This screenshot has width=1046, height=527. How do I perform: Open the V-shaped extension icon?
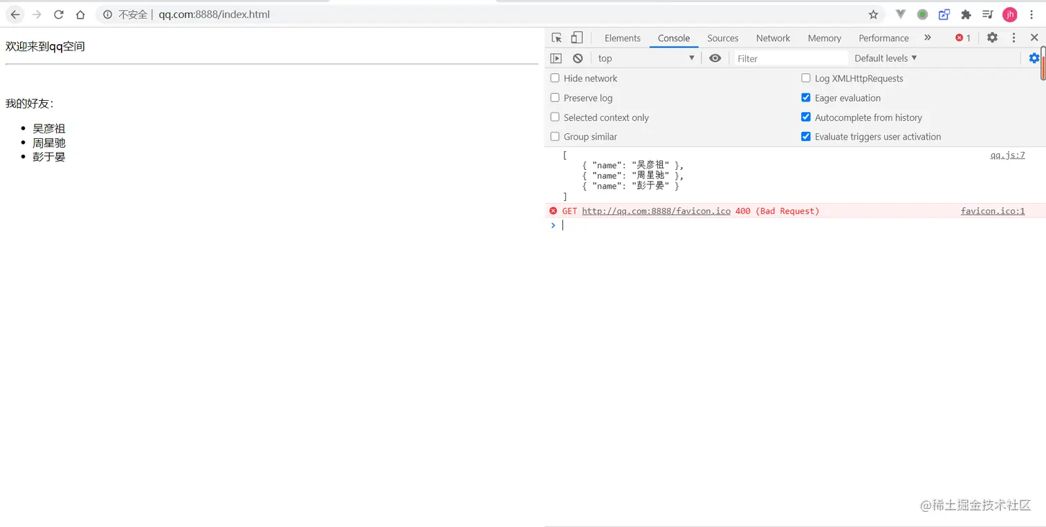(901, 15)
